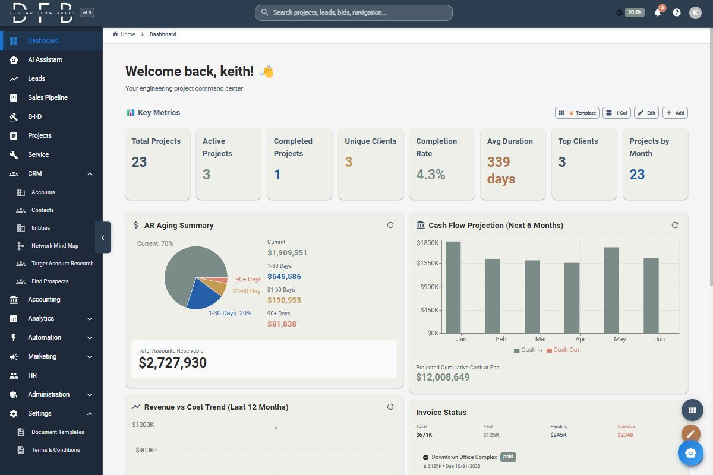Click the AI Assistant robot icon
Screen dimensions: 713x475
click(x=14, y=59)
